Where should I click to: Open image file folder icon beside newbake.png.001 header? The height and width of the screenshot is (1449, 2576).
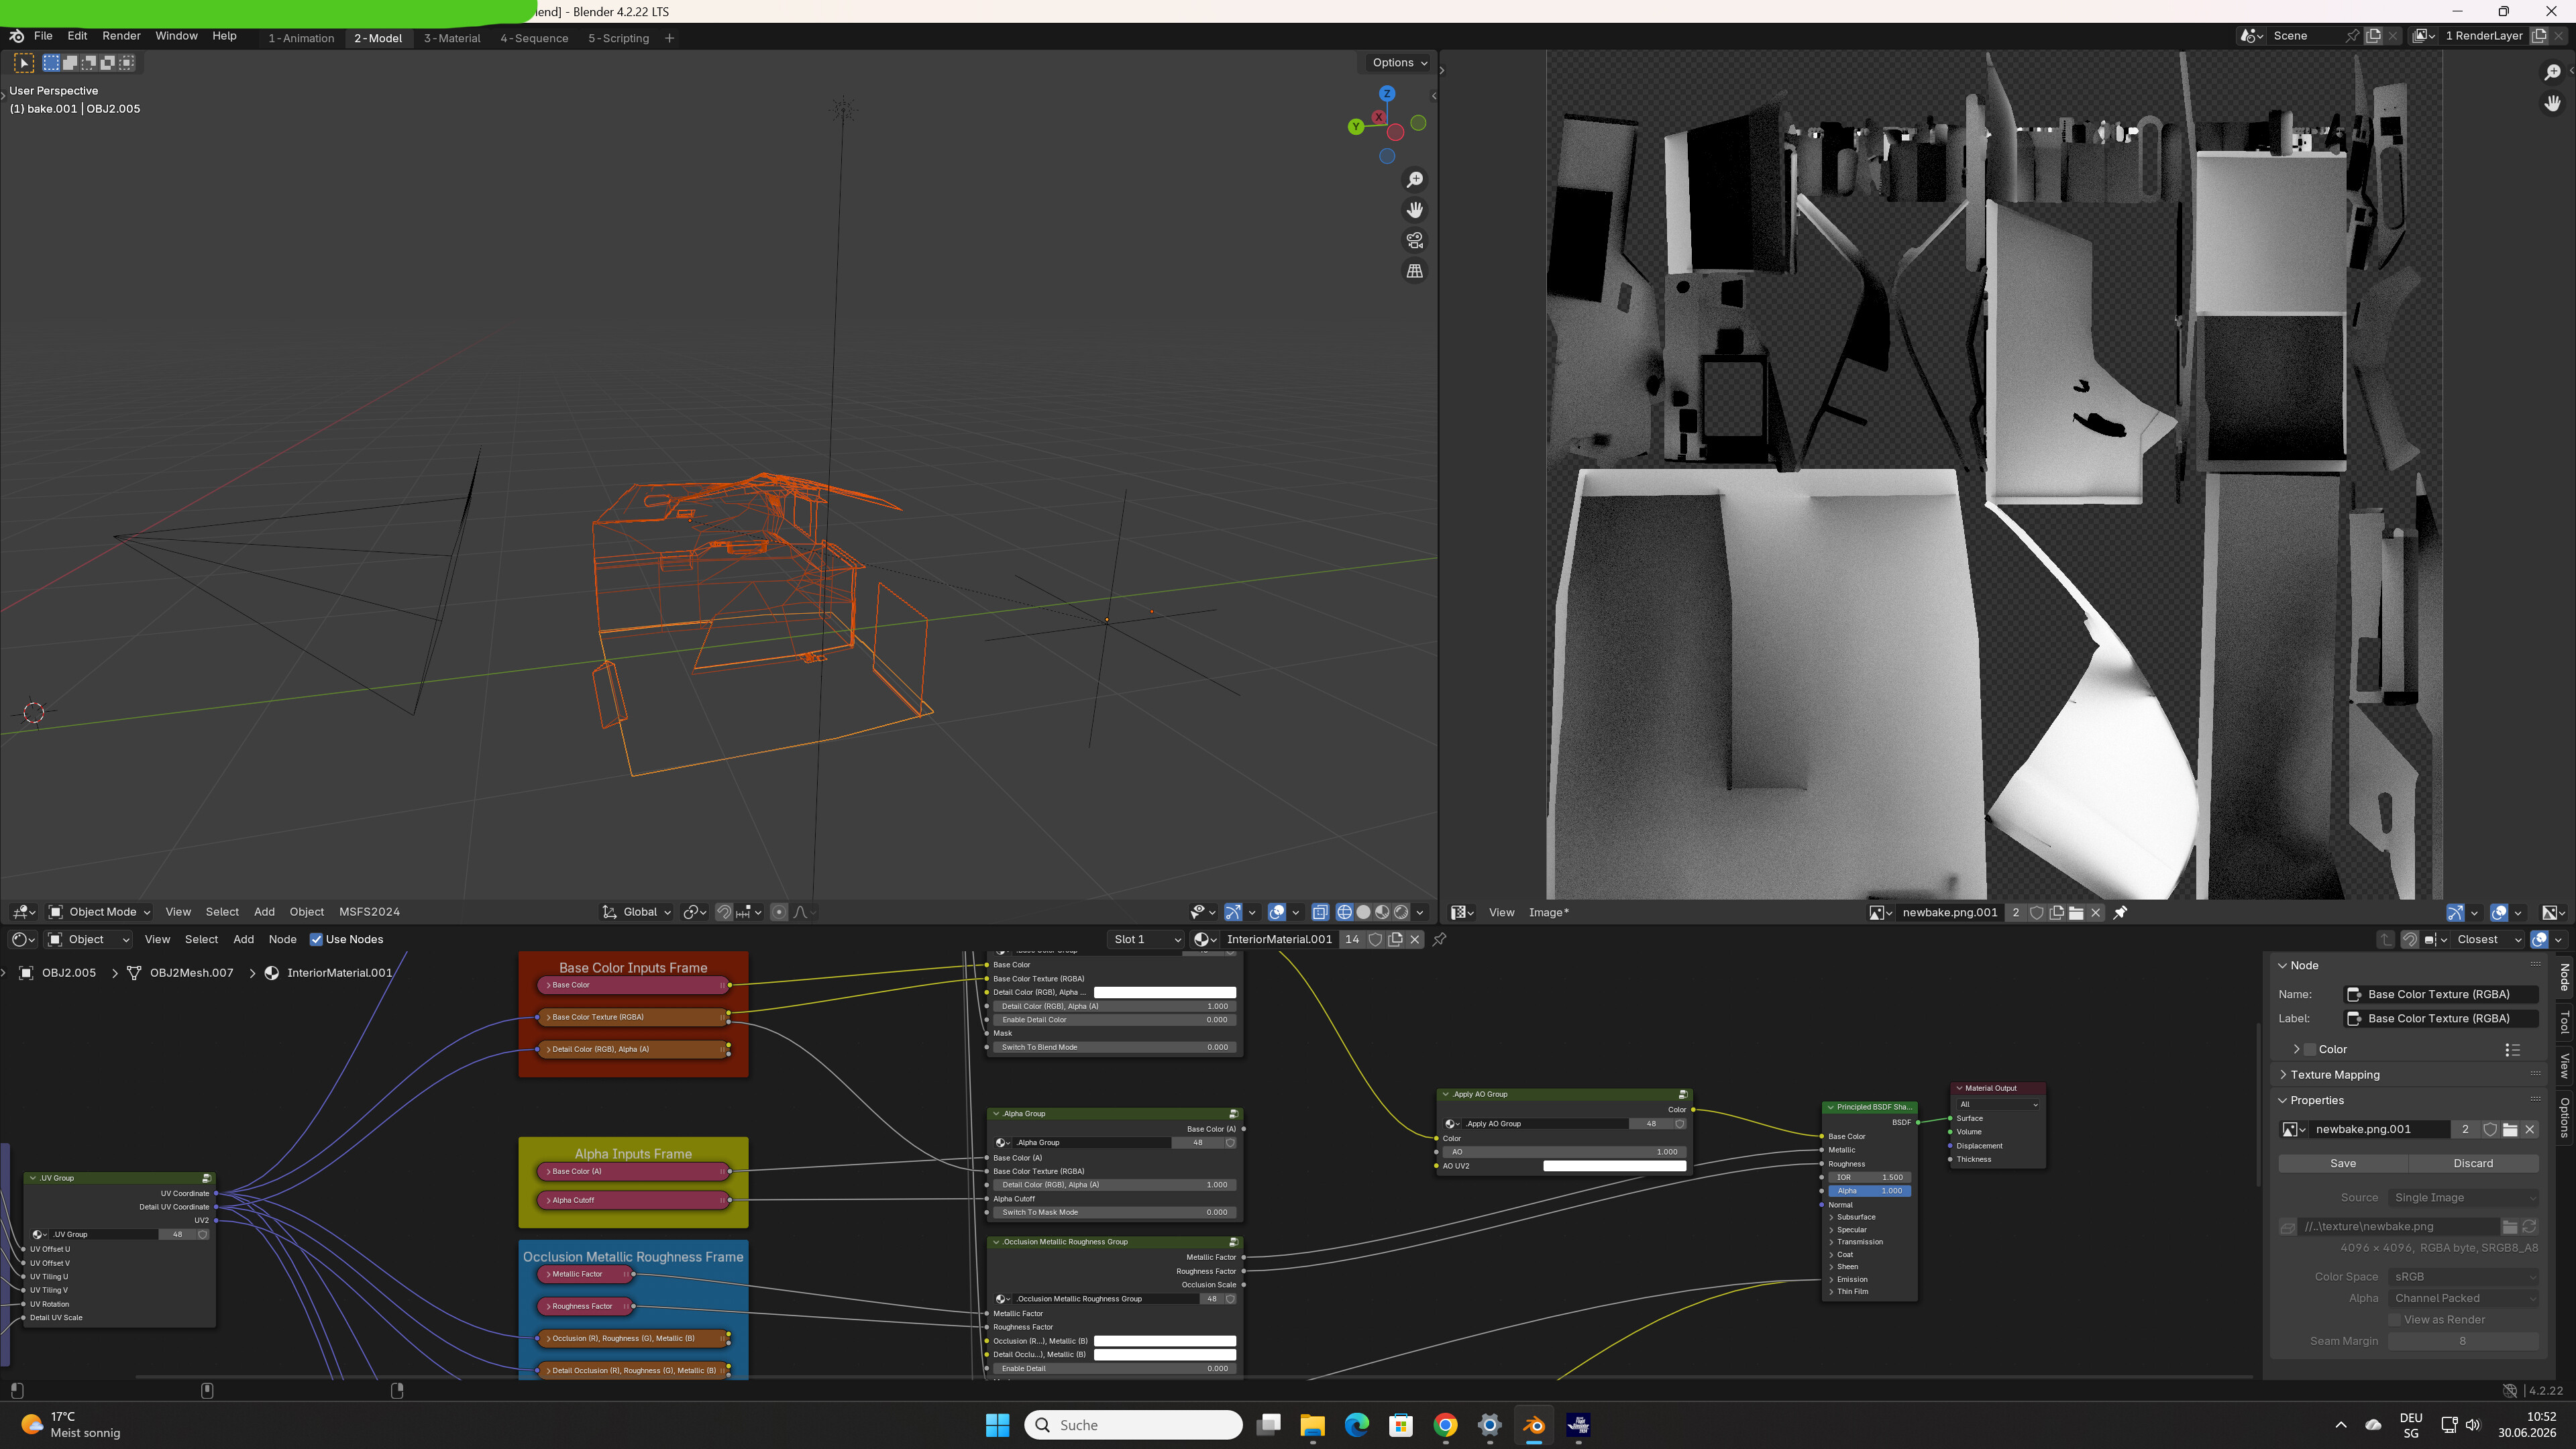pos(2076,912)
